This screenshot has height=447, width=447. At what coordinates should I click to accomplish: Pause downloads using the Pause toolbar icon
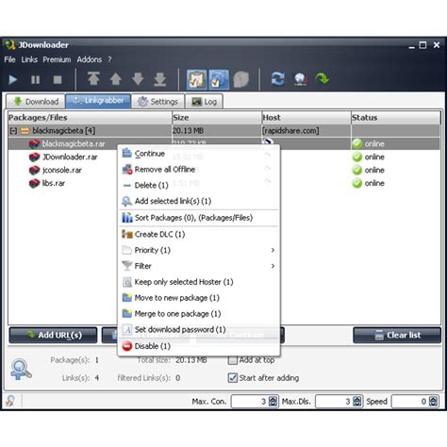[35, 79]
